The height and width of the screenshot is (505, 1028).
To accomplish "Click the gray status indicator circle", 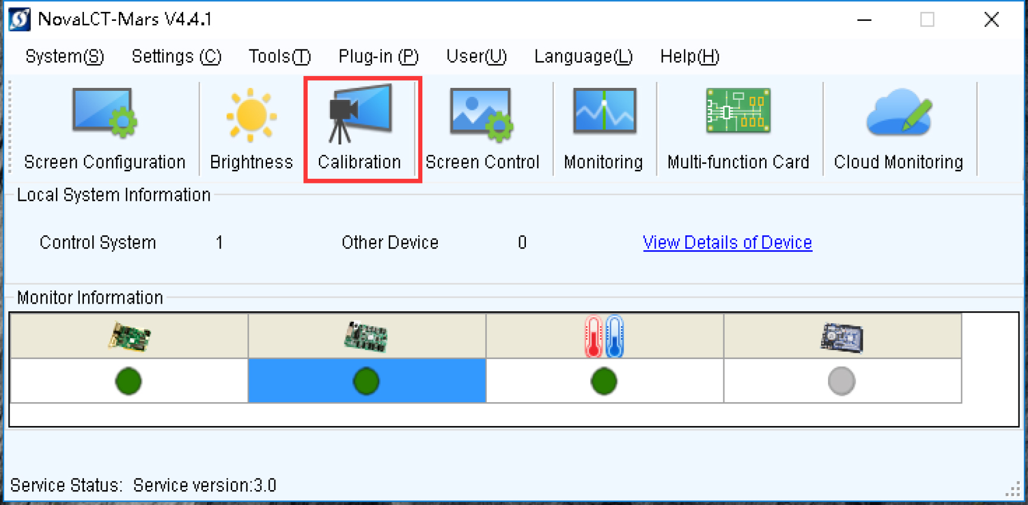I will click(841, 381).
